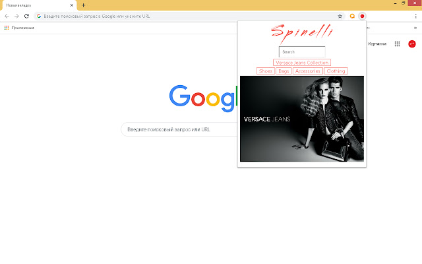The width and height of the screenshot is (422, 264).
Task: Open the orange extension icon
Action: coord(352,16)
